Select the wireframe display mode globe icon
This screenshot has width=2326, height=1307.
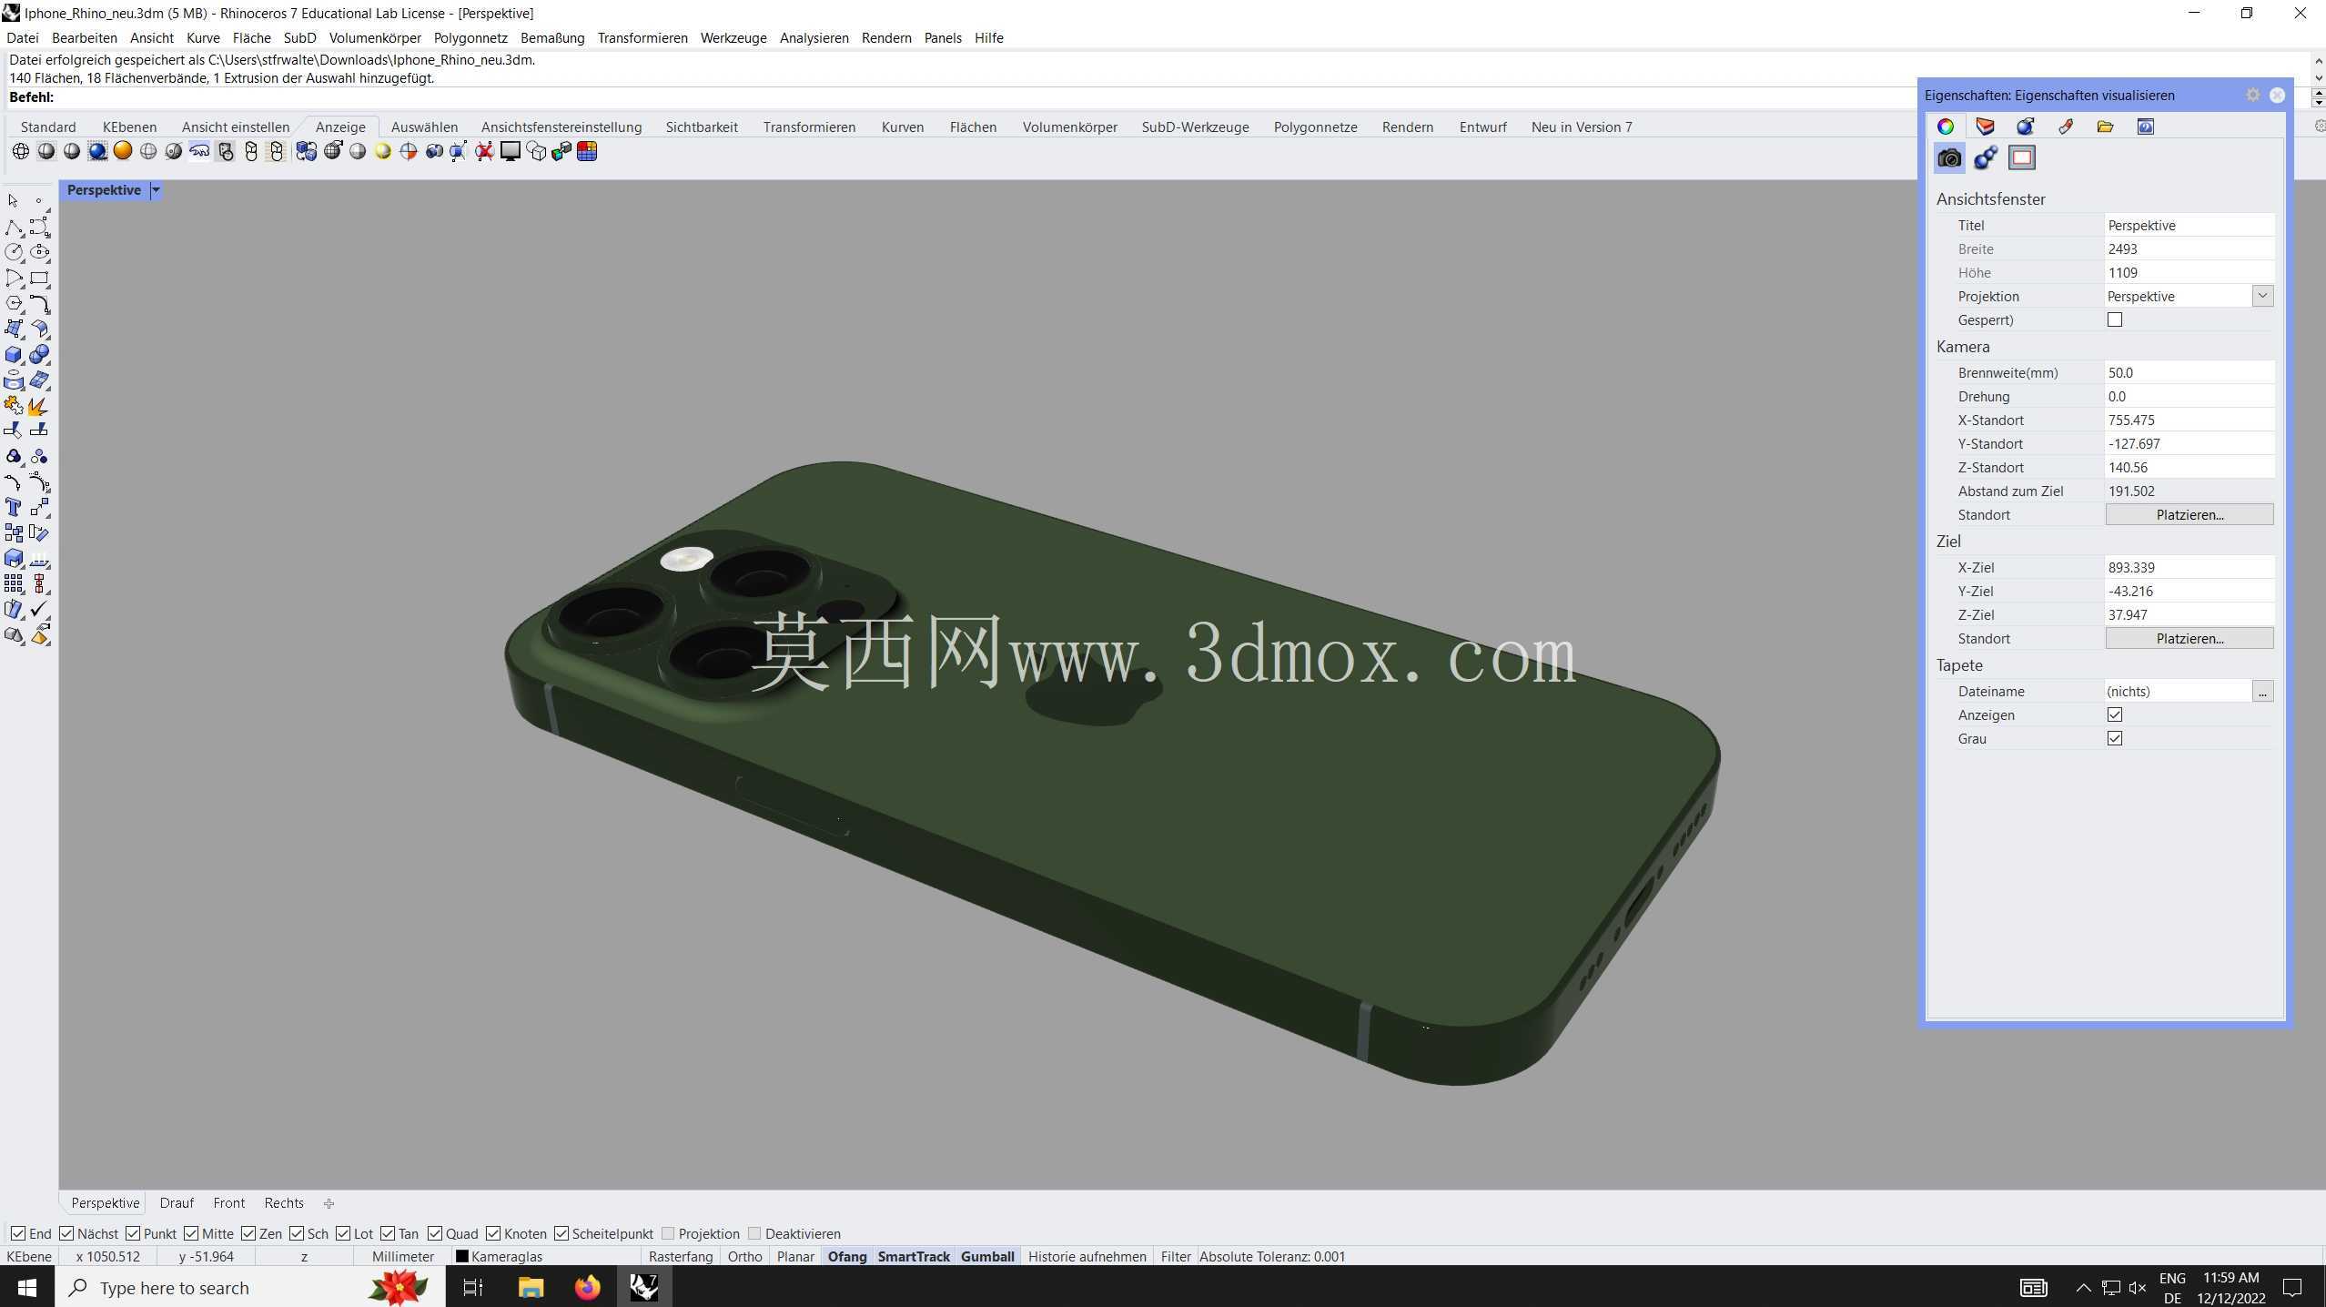pos(20,152)
